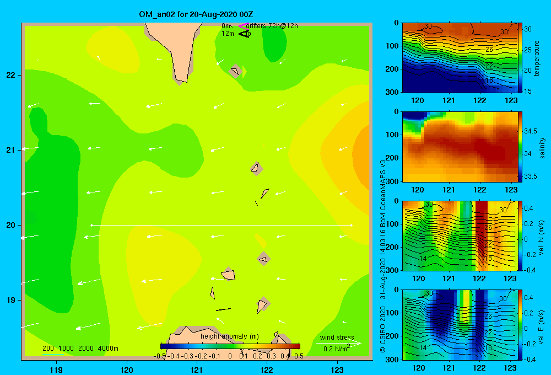
Task: Click the 'drifters 72h@12h' legend text
Action: click(x=272, y=26)
